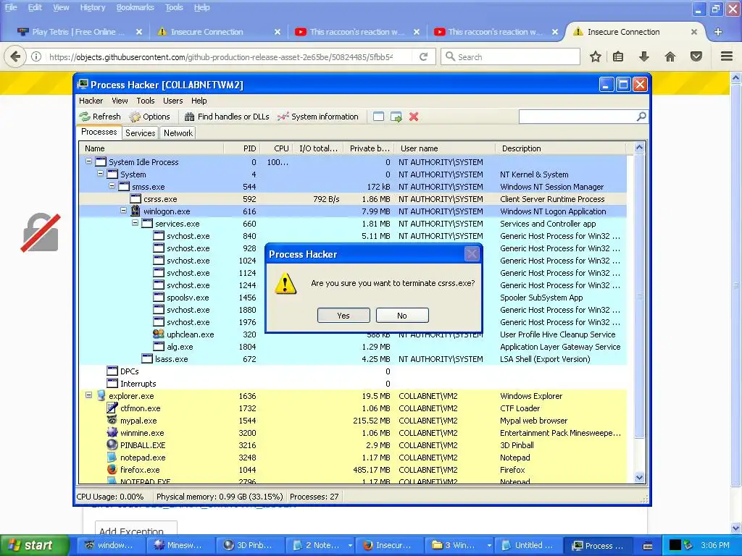Click the PINBALL.EXE ball icon
Screen dimensions: 742x556
tap(112, 445)
